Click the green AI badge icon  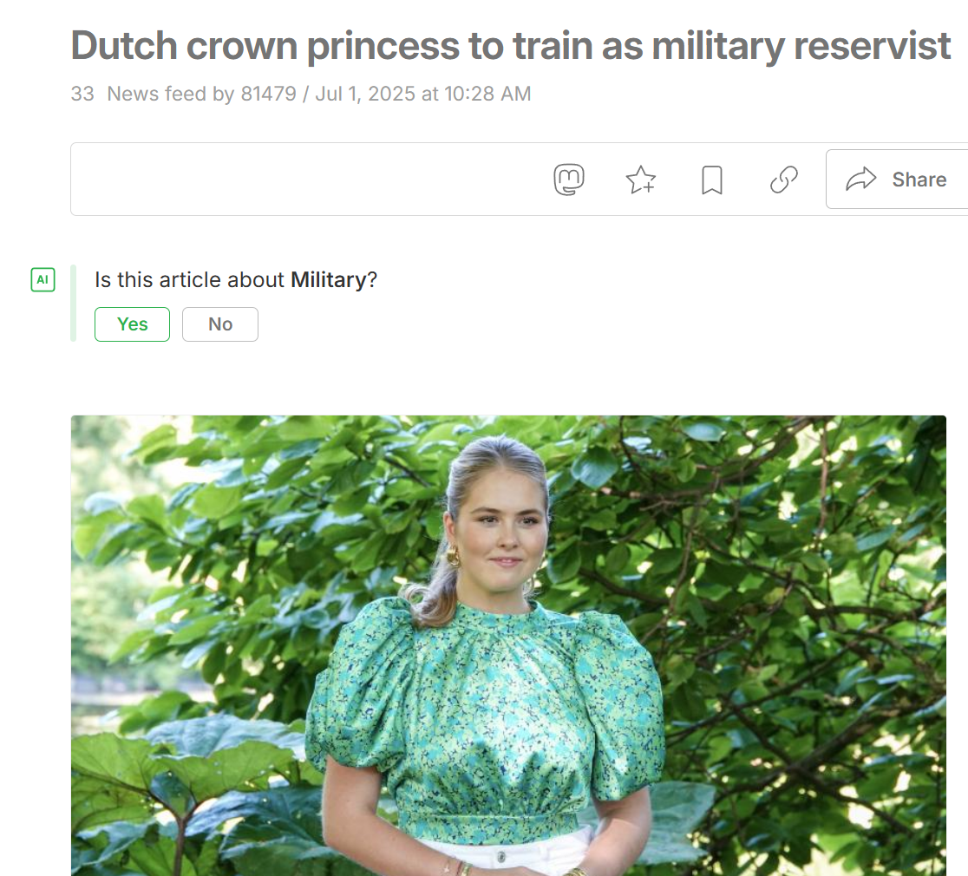click(43, 279)
